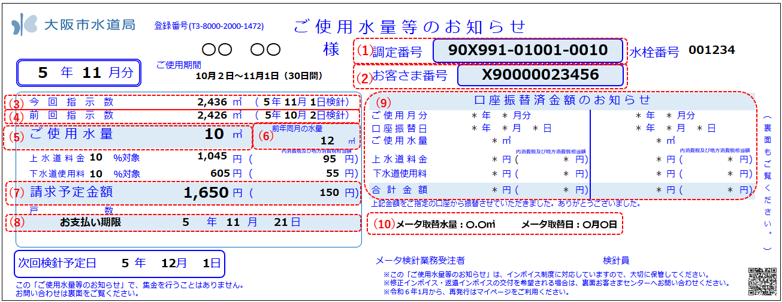The image size is (782, 302).
Task: Click the red marker (5) beside ご使用水量
Action: [19, 137]
